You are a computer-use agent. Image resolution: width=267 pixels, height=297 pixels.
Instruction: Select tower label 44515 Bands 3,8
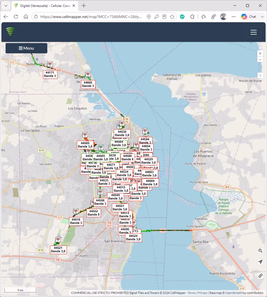point(121,189)
